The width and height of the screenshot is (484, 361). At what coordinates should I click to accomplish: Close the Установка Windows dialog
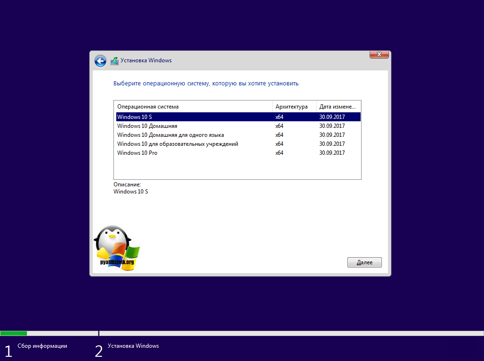tap(379, 54)
